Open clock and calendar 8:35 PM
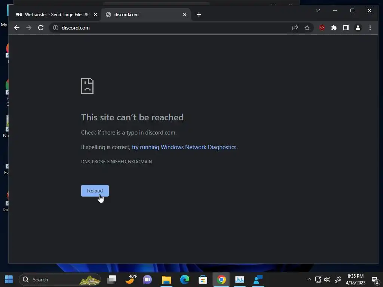 coord(356,280)
